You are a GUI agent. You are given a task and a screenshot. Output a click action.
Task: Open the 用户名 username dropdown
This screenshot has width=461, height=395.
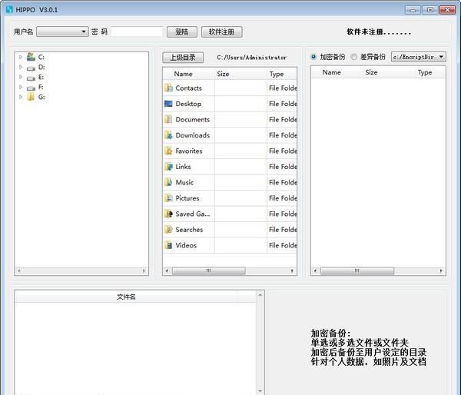pyautogui.click(x=62, y=32)
